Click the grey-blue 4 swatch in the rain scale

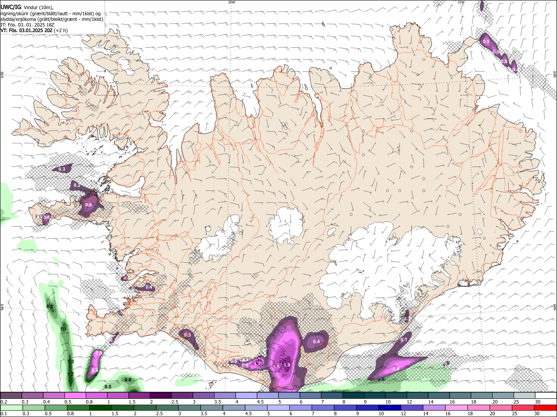point(234,407)
